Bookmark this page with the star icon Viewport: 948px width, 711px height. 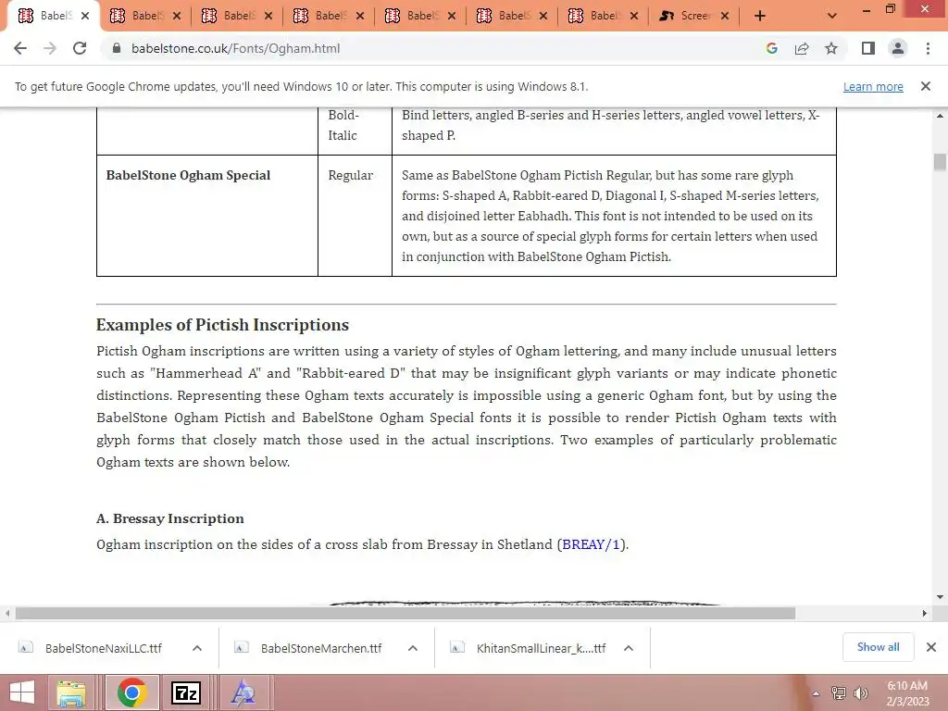click(831, 48)
